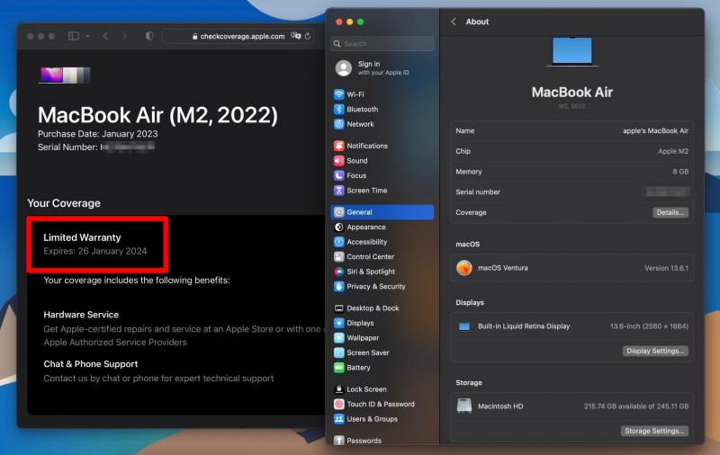Open Notifications bell icon in sidebar

point(339,146)
